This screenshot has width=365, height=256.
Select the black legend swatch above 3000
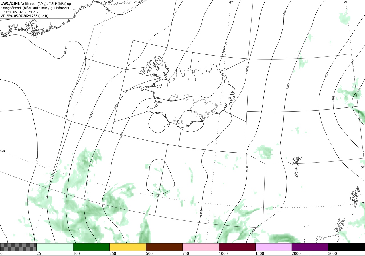pyautogui.click(x=346, y=247)
